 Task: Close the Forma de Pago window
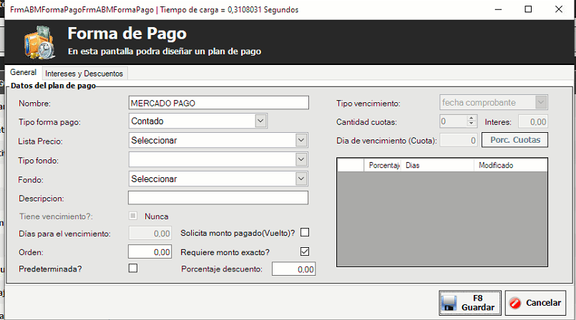click(x=560, y=10)
